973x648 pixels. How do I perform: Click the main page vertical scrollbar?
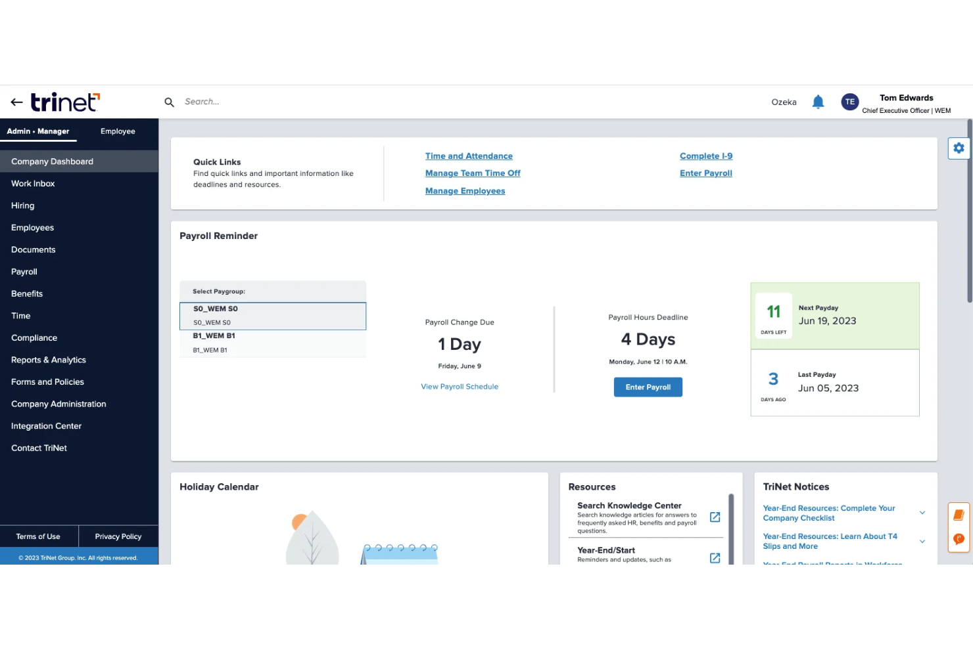(x=970, y=211)
